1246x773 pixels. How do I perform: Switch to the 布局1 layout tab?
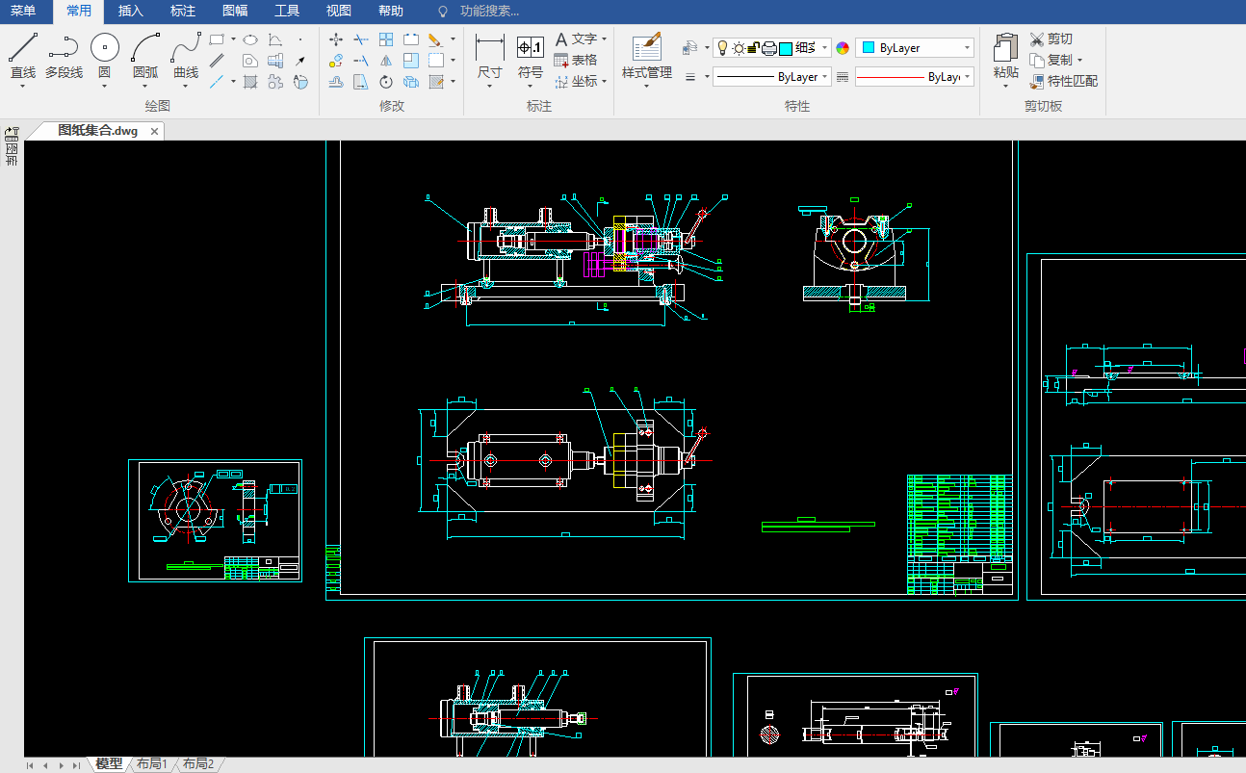click(151, 764)
